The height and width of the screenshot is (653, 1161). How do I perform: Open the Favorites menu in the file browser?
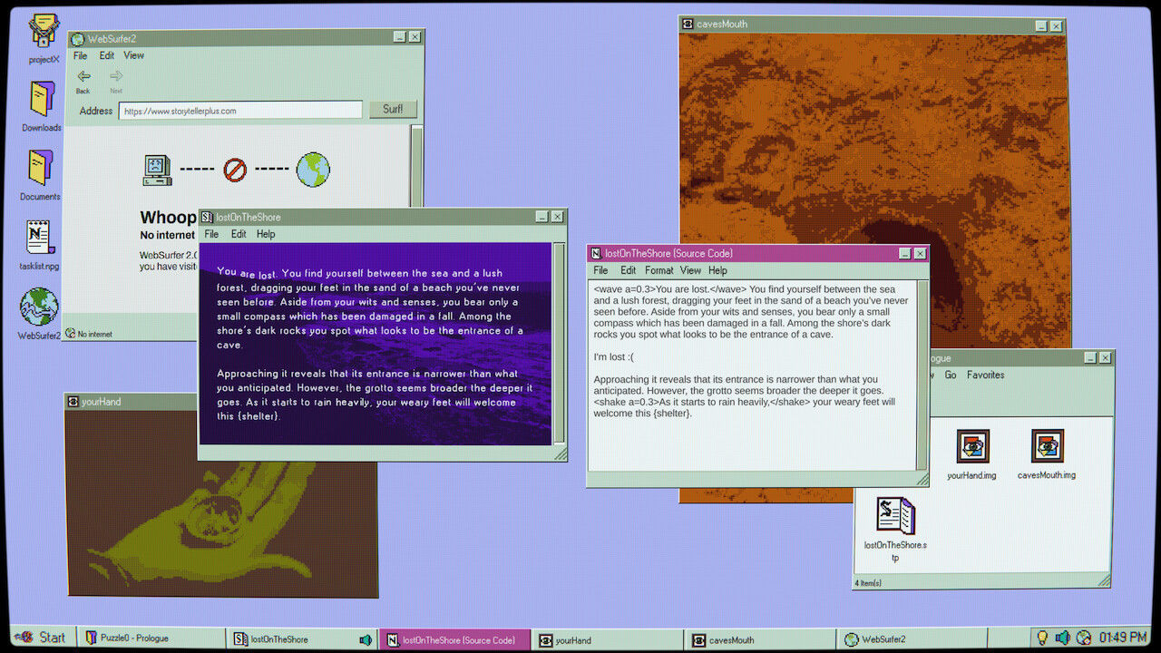click(984, 375)
